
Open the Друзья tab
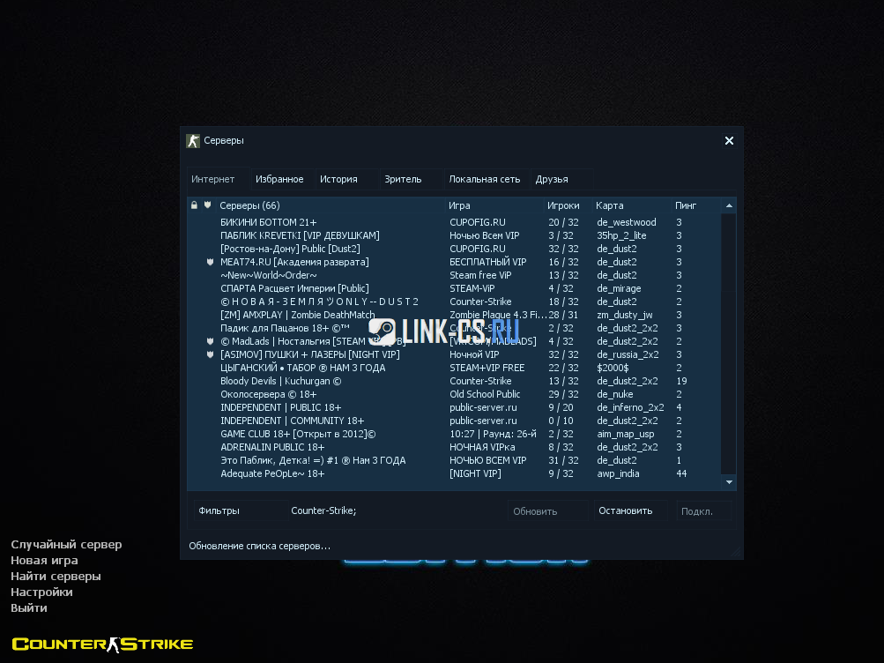click(x=552, y=179)
